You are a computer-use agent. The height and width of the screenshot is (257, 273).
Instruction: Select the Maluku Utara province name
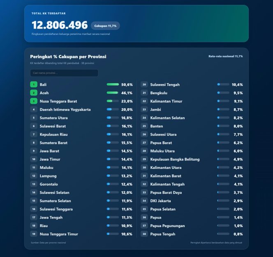(x=162, y=151)
